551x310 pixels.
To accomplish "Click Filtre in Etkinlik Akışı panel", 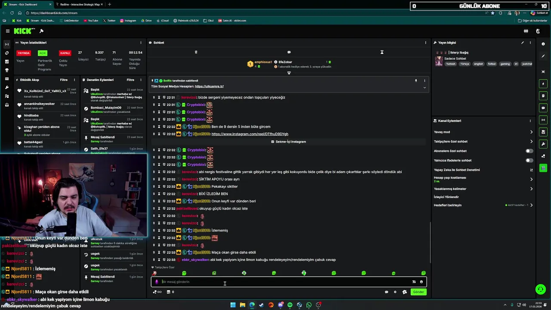I will 64,80.
